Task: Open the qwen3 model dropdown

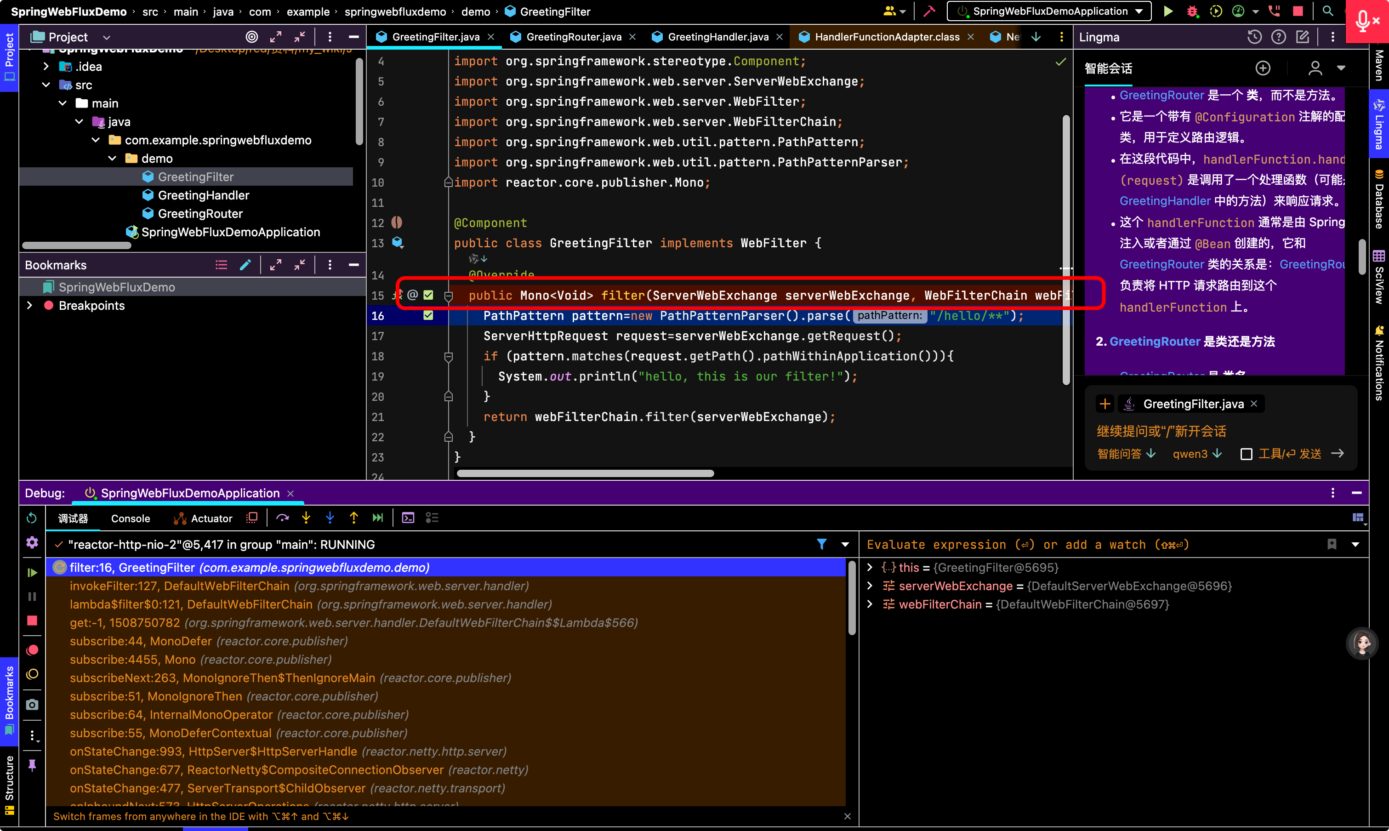Action: pos(1197,454)
